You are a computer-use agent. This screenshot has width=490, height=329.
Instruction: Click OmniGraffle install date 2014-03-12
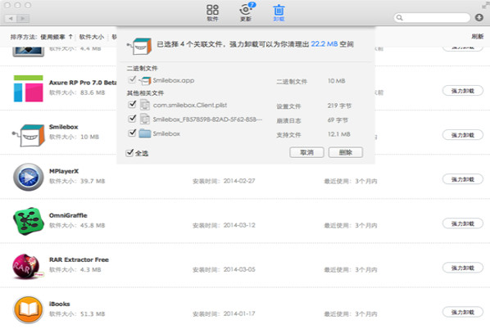click(x=239, y=225)
